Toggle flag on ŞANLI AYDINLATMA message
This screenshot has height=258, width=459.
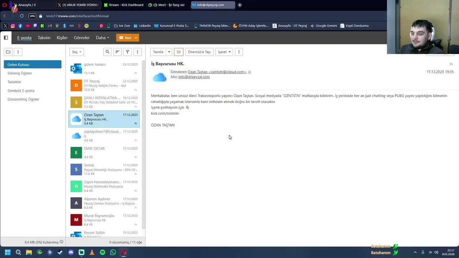[x=136, y=107]
